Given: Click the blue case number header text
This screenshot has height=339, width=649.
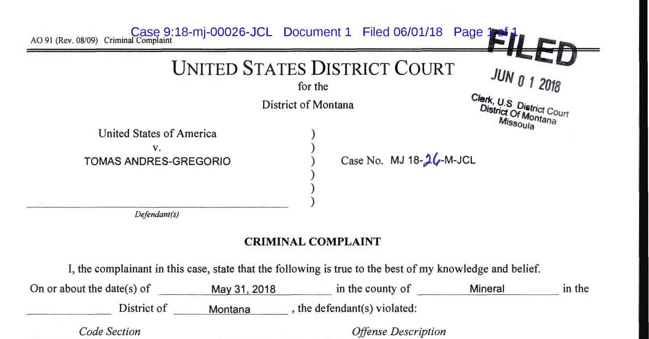Looking at the screenshot, I should 201,32.
